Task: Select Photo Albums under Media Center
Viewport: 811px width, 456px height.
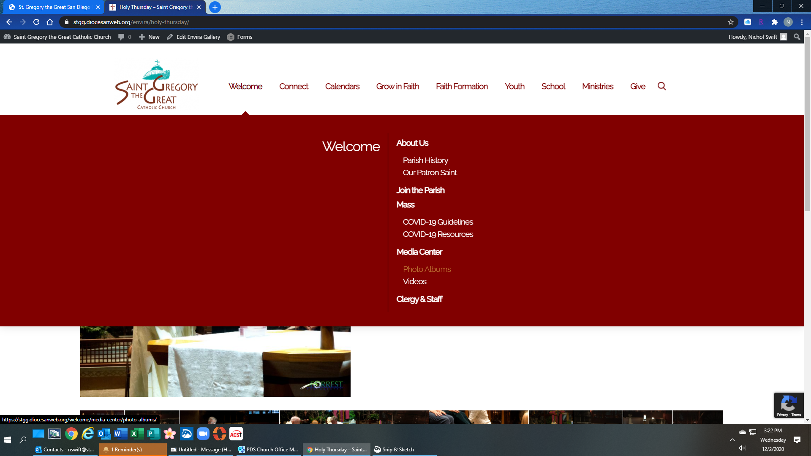Action: (x=427, y=269)
